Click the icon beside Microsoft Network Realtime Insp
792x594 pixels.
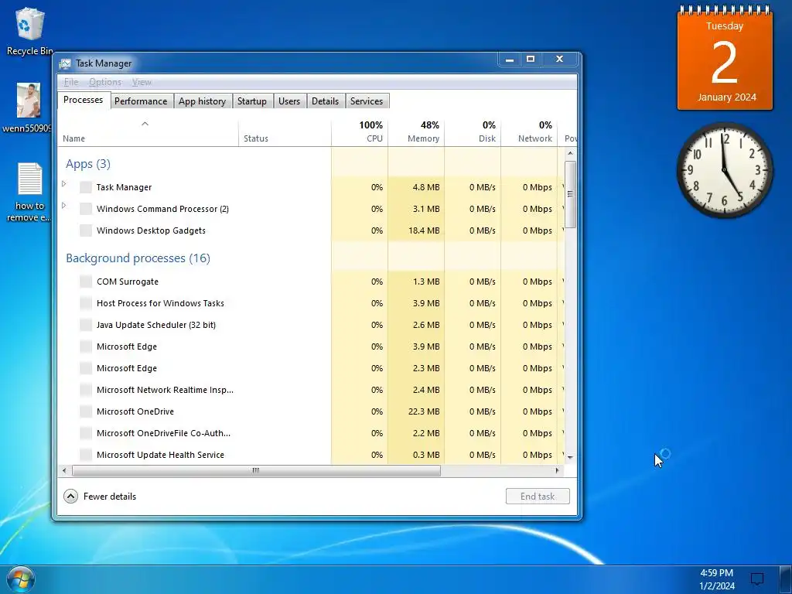(86, 390)
